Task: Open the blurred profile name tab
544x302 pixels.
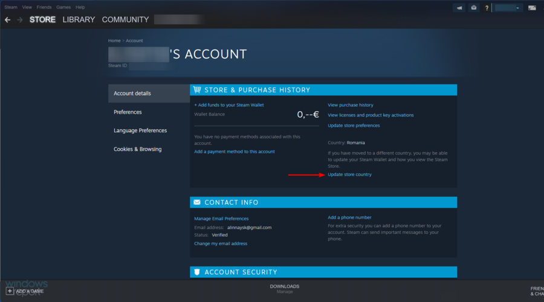Action: click(x=178, y=20)
